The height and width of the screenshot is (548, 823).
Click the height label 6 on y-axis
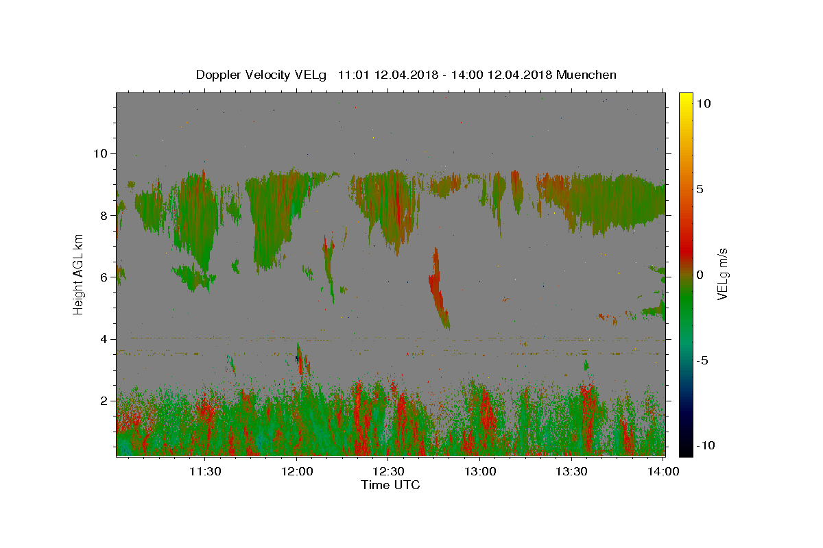click(104, 277)
